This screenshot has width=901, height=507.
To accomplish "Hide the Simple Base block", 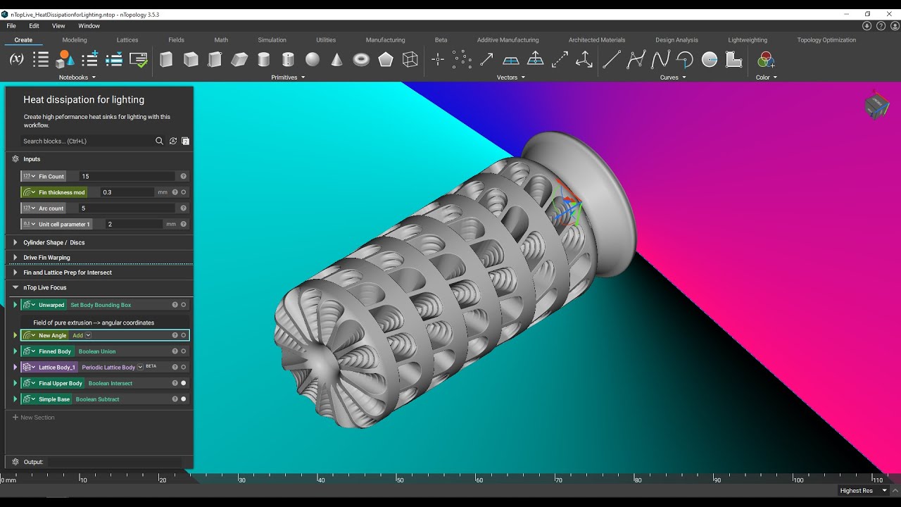I will 184,399.
